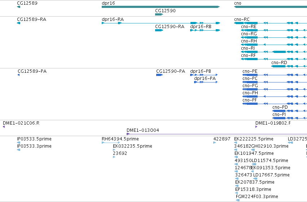Select the EK091353.5prime EST label

point(271,168)
